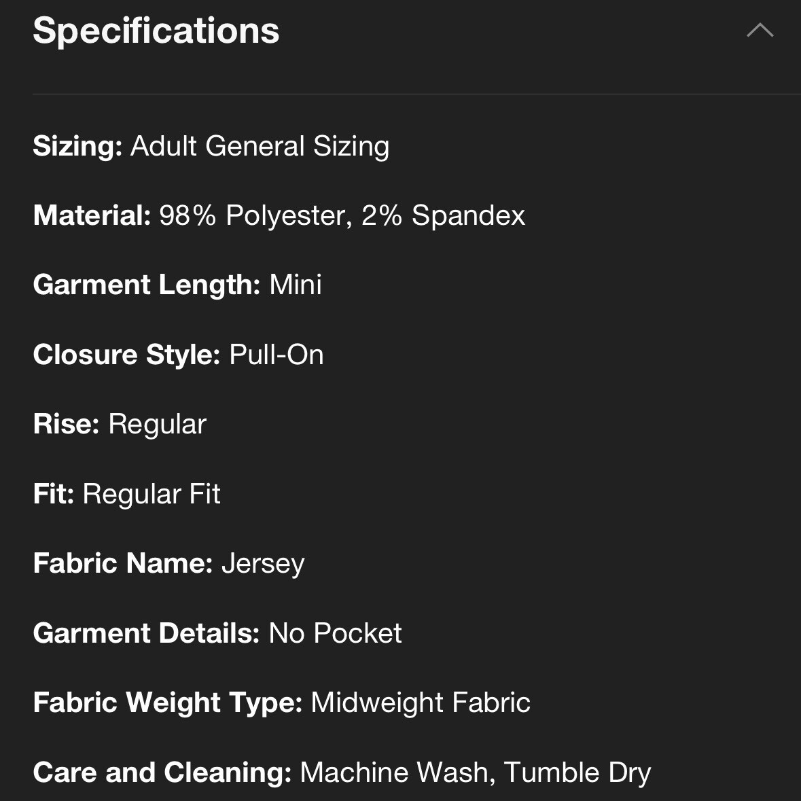
Task: Select the Closure Style label
Action: point(126,355)
